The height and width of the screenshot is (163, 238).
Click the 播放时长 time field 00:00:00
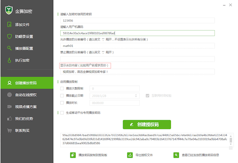115,103
